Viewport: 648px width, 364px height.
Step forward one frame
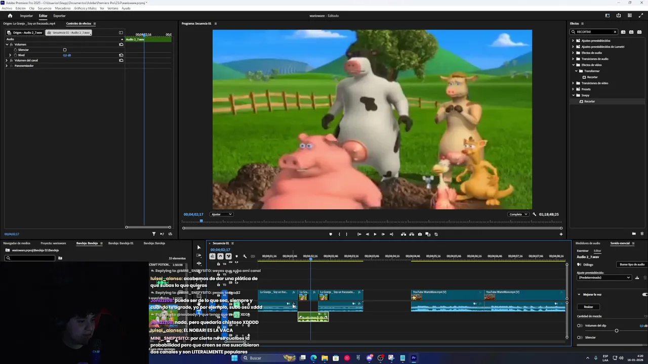click(383, 234)
